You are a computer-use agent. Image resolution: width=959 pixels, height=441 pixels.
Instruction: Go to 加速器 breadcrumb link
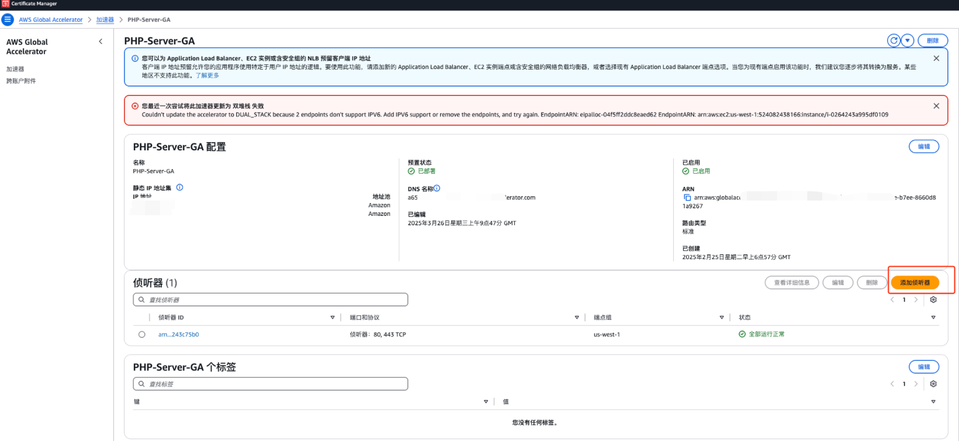pos(105,20)
